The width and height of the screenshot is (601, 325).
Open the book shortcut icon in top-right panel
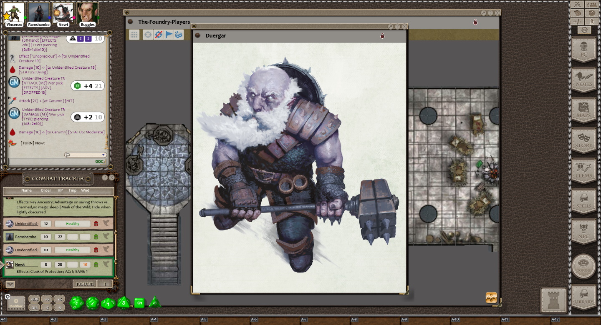[577, 13]
